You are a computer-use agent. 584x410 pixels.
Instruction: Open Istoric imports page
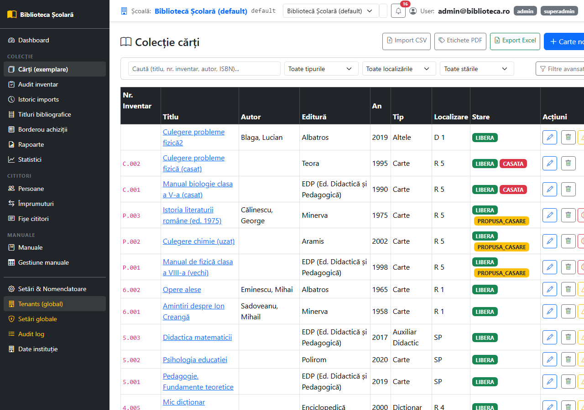[55, 99]
